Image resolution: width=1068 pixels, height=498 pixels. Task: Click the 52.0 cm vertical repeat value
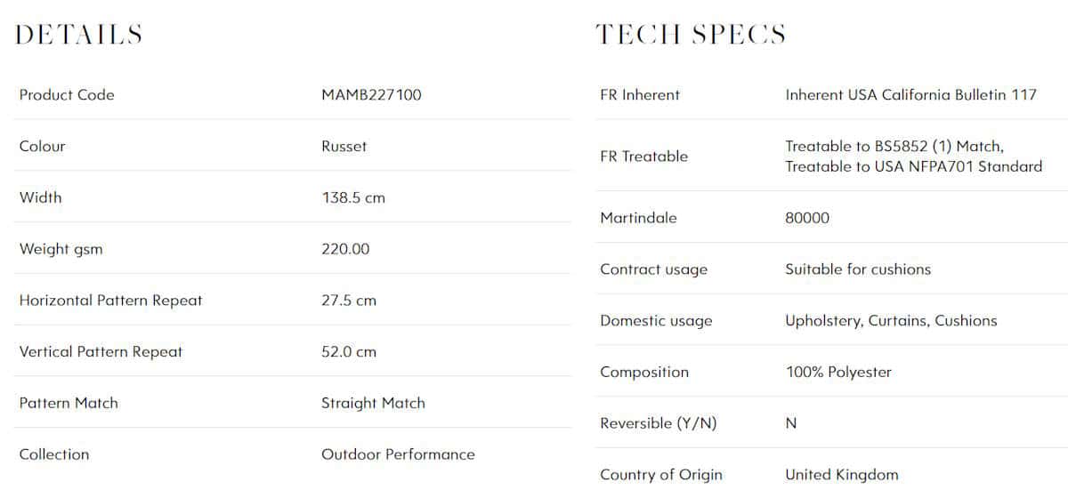coord(349,351)
